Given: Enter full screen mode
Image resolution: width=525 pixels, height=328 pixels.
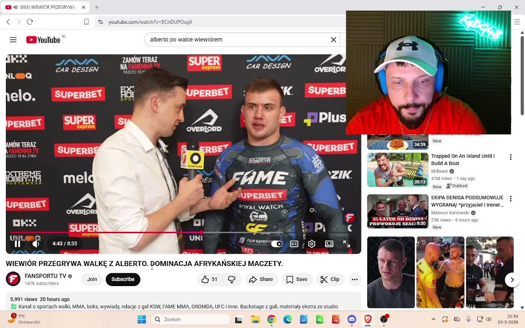Looking at the screenshot, I should click(346, 244).
